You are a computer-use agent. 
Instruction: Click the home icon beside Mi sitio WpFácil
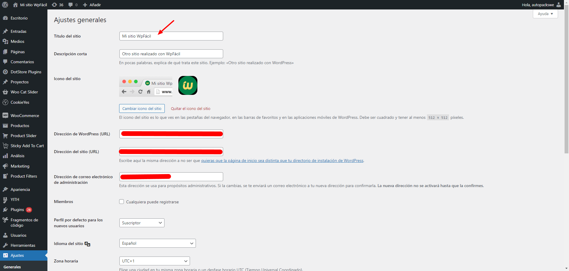point(15,5)
